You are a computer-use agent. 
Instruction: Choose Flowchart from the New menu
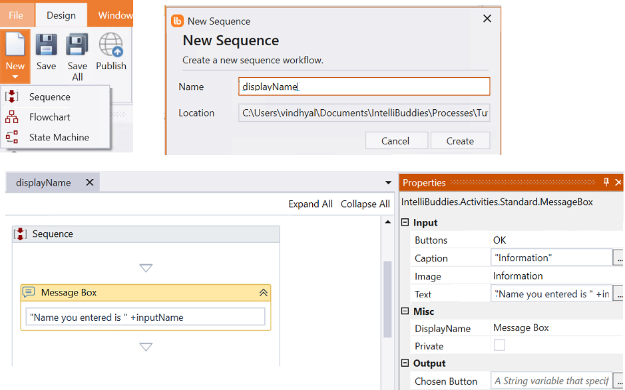[49, 117]
